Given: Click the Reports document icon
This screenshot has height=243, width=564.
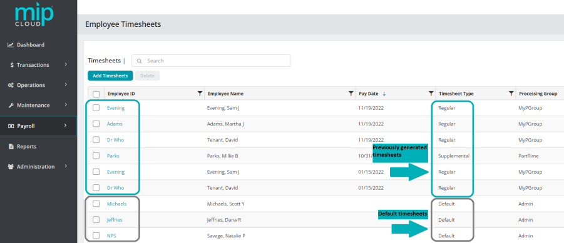Looking at the screenshot, I should (x=11, y=146).
